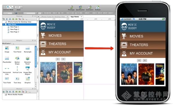Select the Text Area widget
173x105 pixels.
(x=17, y=80)
